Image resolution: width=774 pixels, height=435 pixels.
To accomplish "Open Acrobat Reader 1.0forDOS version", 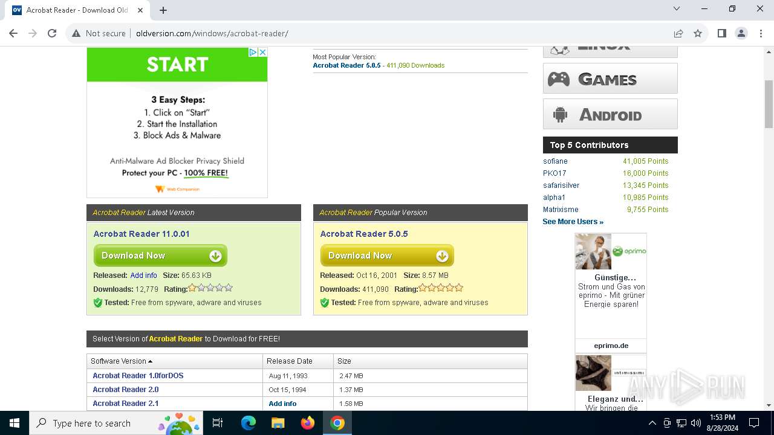I will point(138,376).
